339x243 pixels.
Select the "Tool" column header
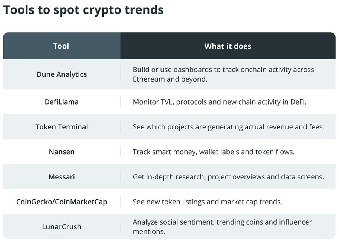(x=61, y=46)
